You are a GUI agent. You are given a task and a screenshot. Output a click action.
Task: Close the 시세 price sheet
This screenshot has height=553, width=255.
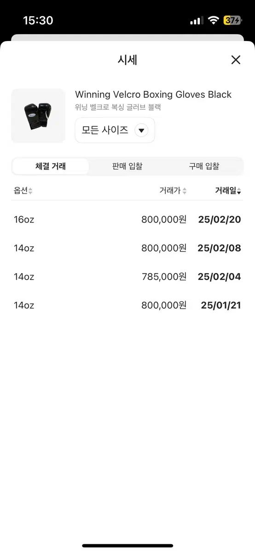tap(236, 60)
